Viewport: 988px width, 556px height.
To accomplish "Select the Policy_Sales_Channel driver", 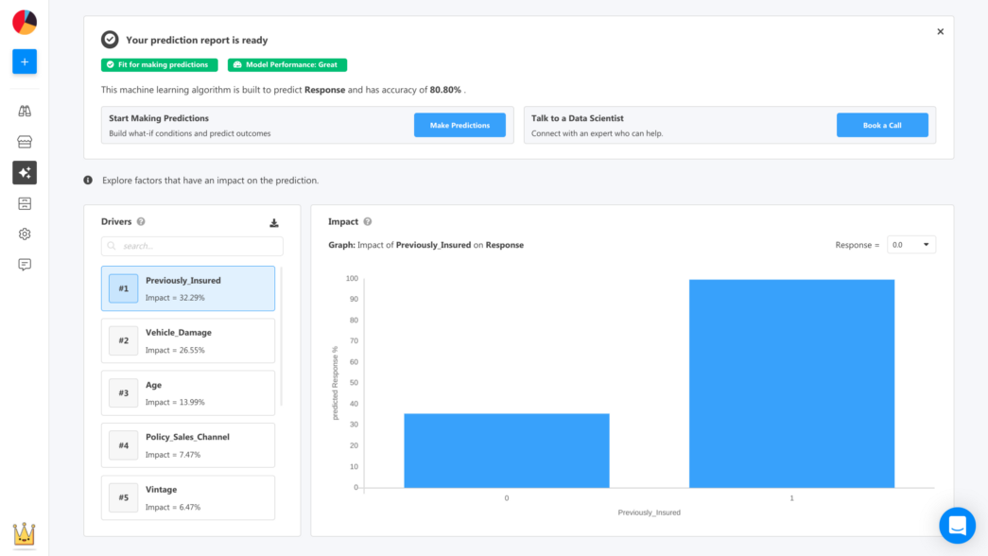I will 188,445.
